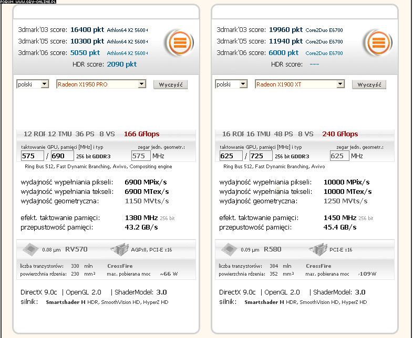
Task: Click the 6900 MTex/s texel fill value
Action: 147,192
